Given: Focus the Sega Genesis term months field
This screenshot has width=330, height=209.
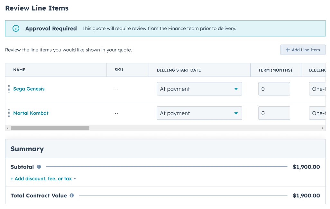Looking at the screenshot, I should click(274, 89).
